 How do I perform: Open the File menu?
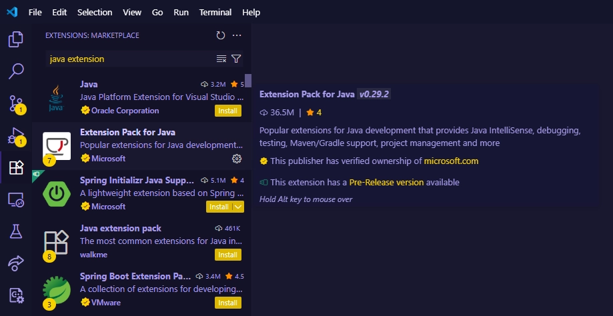[35, 12]
